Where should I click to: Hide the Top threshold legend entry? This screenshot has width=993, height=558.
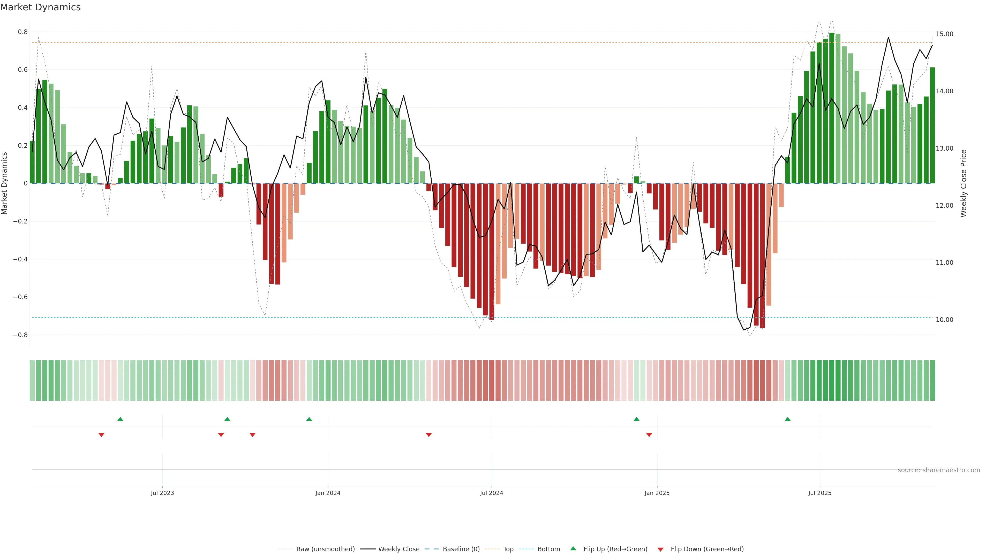pos(508,549)
